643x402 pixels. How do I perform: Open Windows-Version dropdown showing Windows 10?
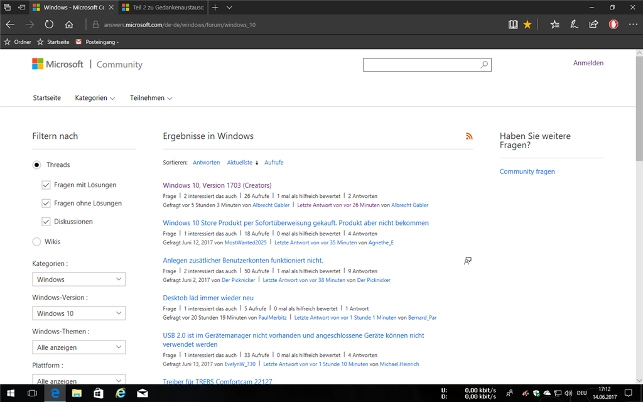click(79, 313)
